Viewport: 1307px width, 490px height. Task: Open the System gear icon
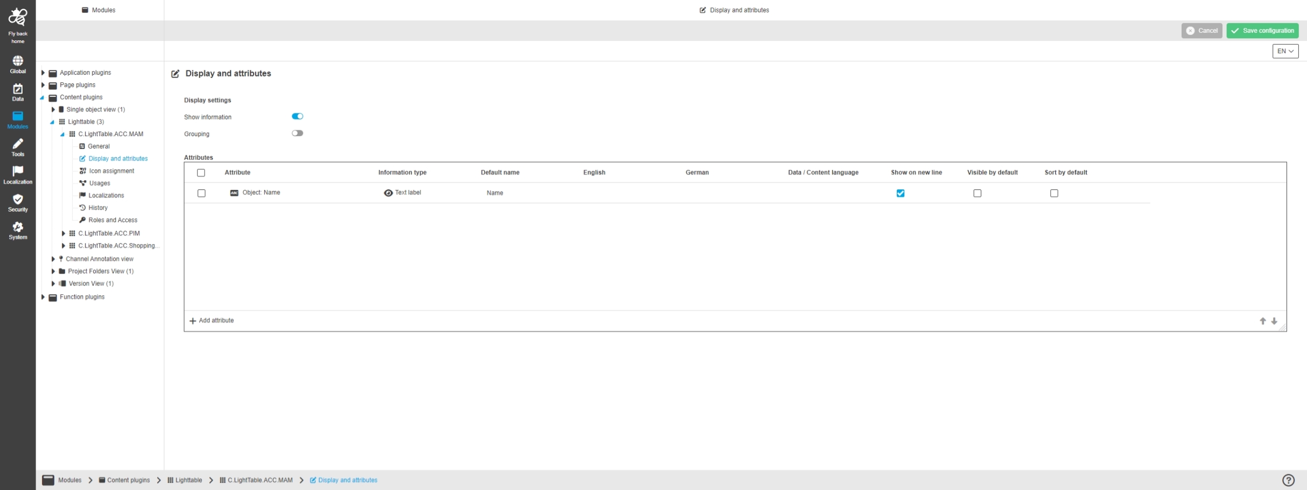tap(18, 227)
